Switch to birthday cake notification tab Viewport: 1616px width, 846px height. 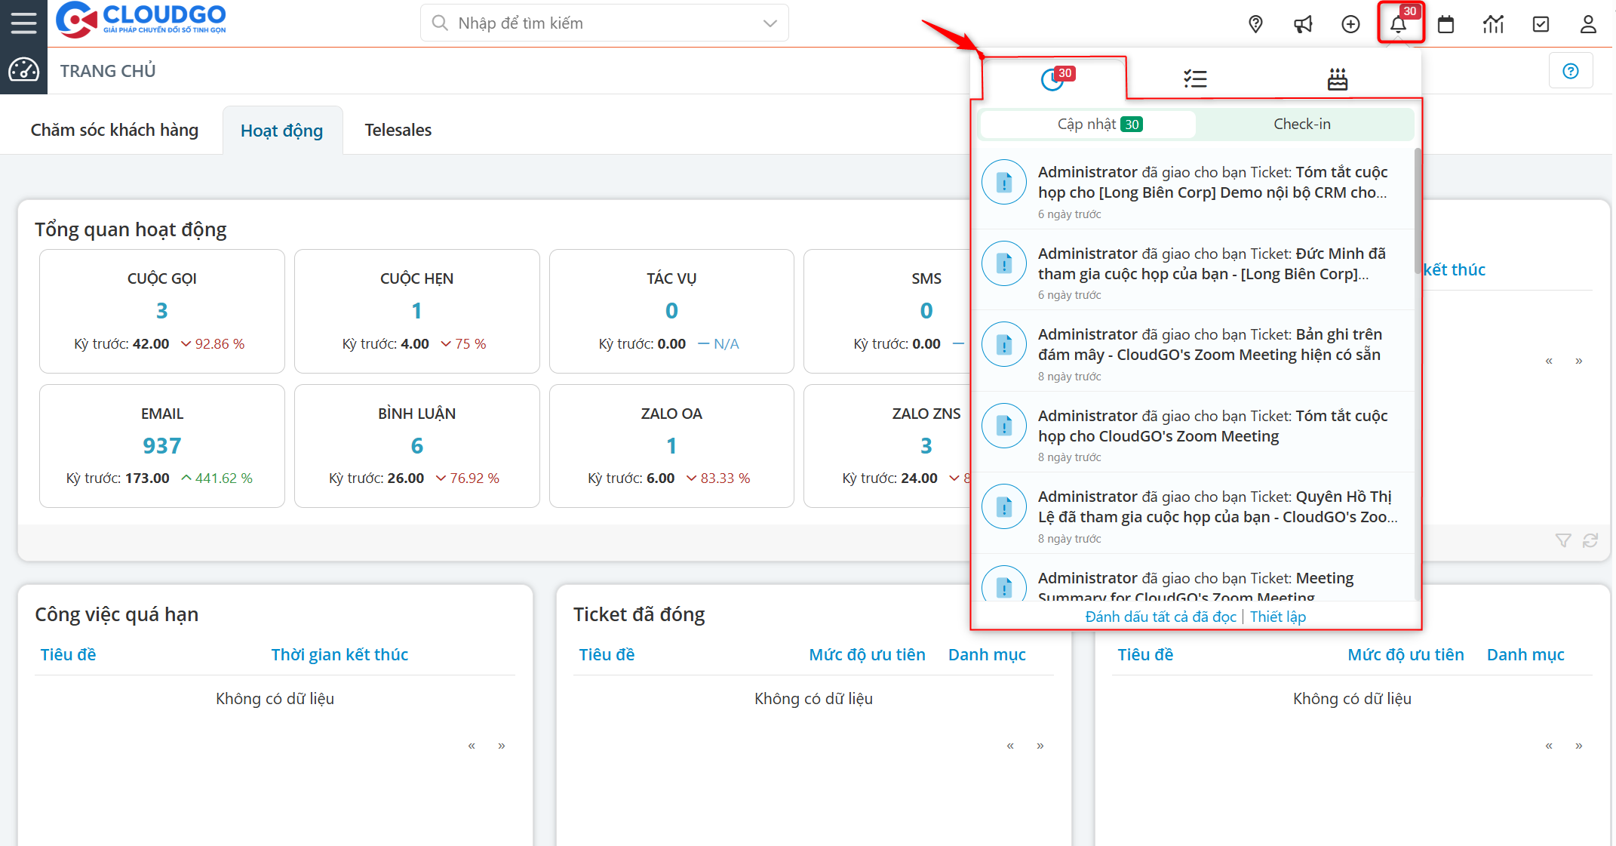(x=1338, y=78)
